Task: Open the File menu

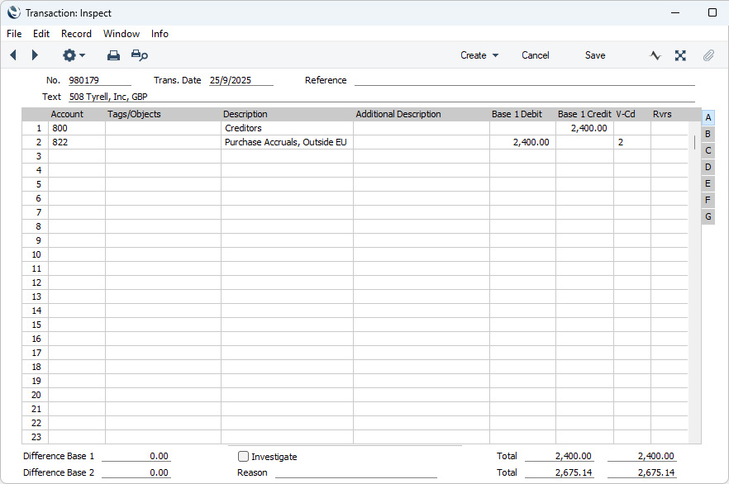Action: pos(14,33)
